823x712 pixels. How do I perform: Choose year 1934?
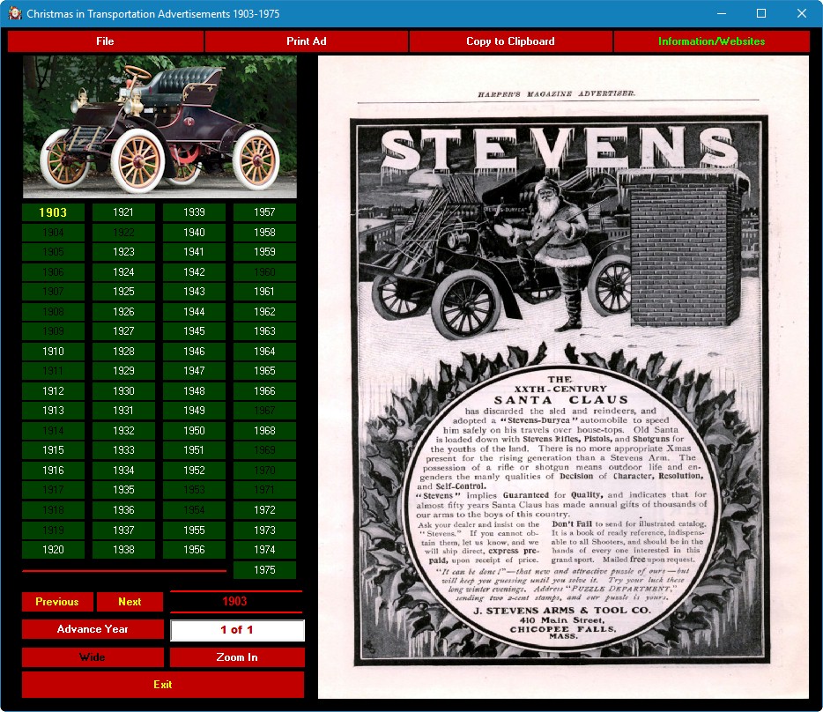click(x=123, y=471)
